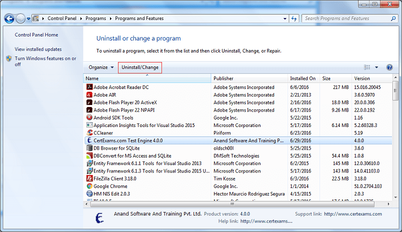
Task: Click the Adobe Flash Player 20 ActiveX icon
Action: (x=89, y=102)
